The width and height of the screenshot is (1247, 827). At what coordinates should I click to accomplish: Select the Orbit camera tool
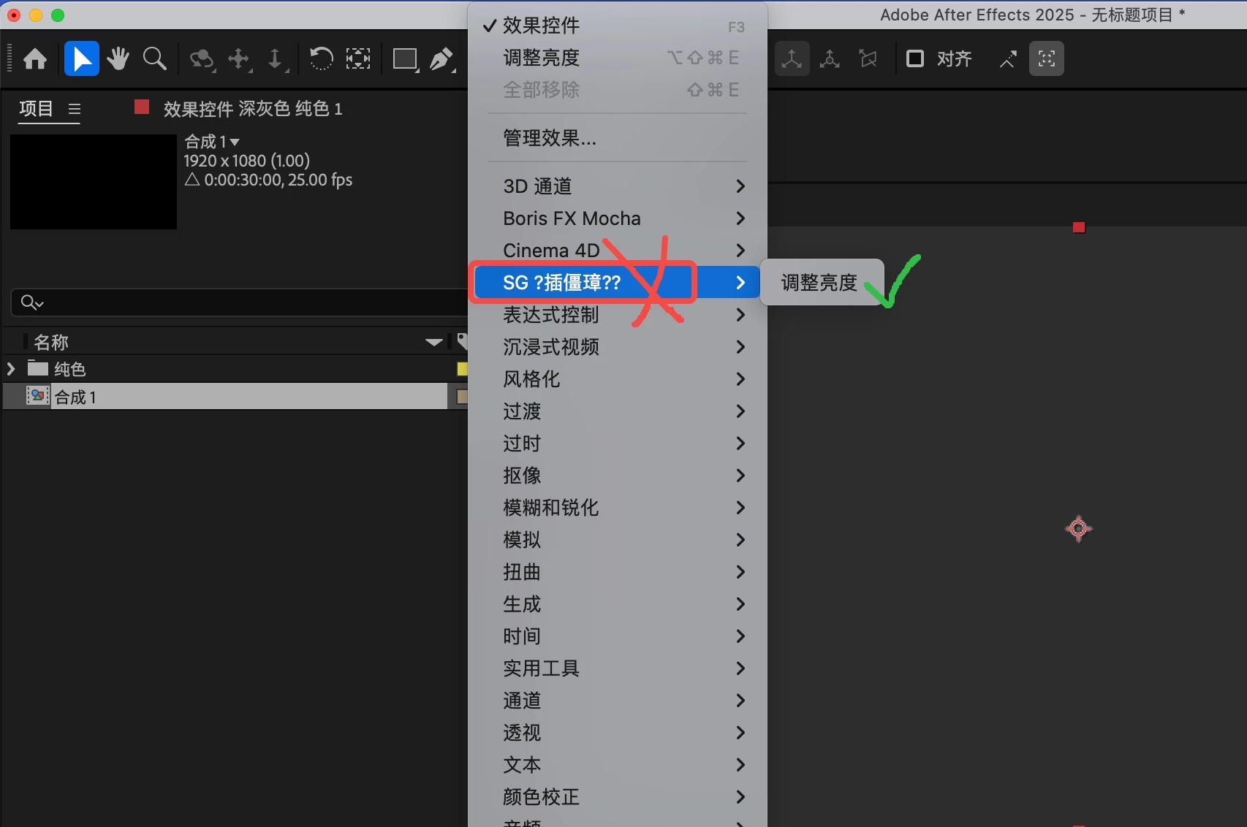click(202, 59)
